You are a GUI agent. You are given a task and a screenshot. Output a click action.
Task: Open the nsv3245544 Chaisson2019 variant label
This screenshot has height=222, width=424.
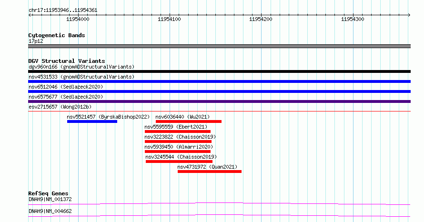(x=181, y=157)
